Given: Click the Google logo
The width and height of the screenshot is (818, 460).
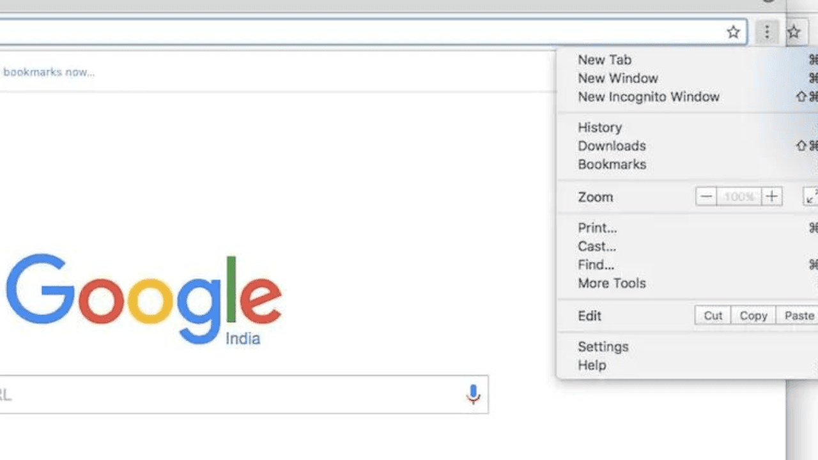Looking at the screenshot, I should click(144, 299).
